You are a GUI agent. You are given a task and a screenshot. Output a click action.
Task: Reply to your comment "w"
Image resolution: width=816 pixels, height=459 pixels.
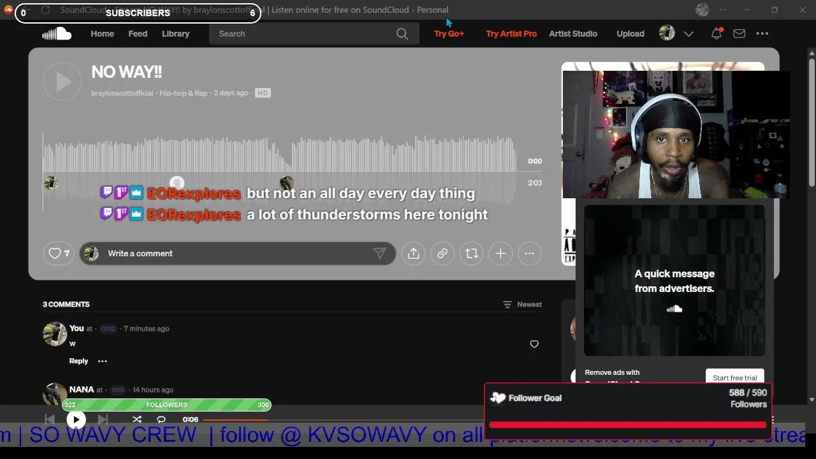(x=78, y=361)
